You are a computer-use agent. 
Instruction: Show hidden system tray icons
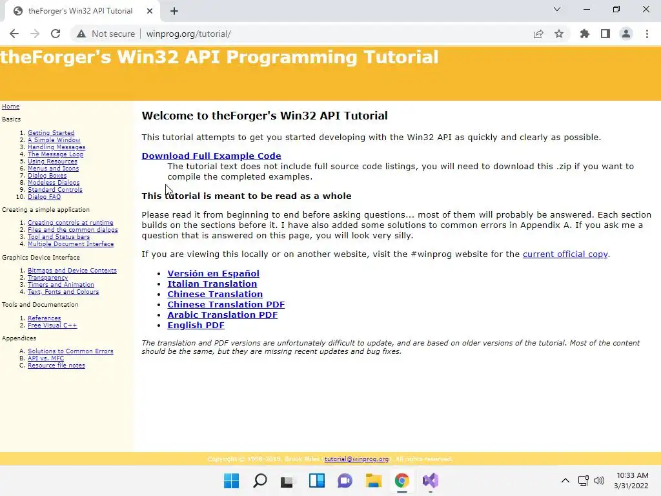565,480
